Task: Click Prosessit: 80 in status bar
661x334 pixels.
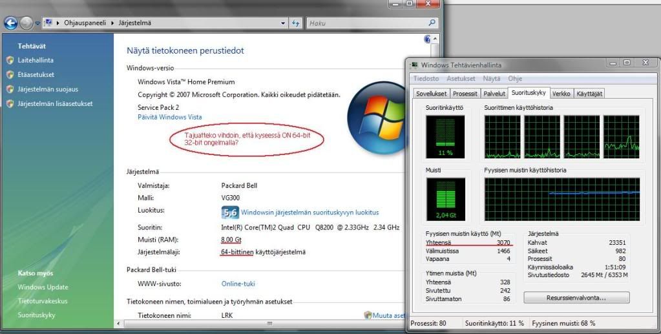Action: [428, 324]
